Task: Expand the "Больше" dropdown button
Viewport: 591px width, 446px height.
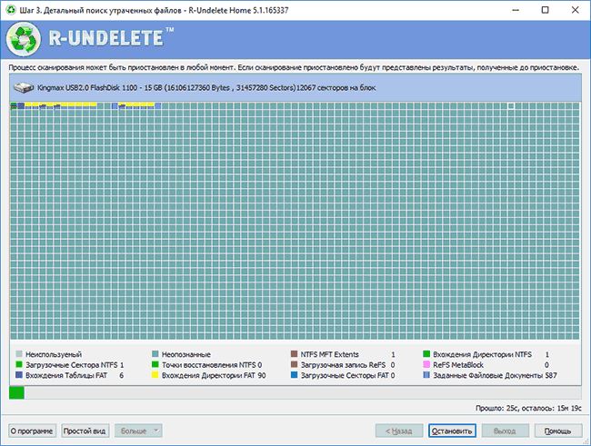Action: (x=138, y=431)
